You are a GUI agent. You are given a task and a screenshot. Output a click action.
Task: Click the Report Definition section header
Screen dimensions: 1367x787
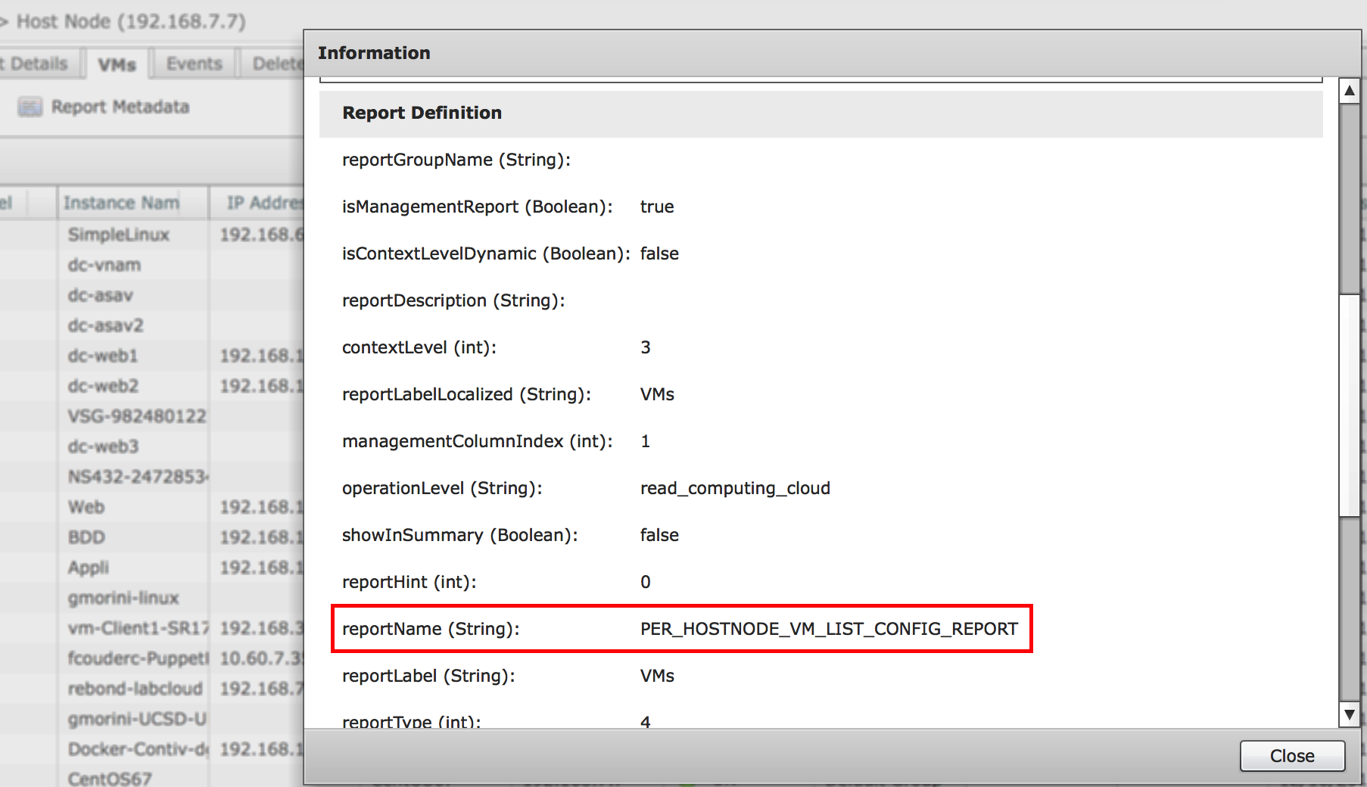pyautogui.click(x=821, y=114)
